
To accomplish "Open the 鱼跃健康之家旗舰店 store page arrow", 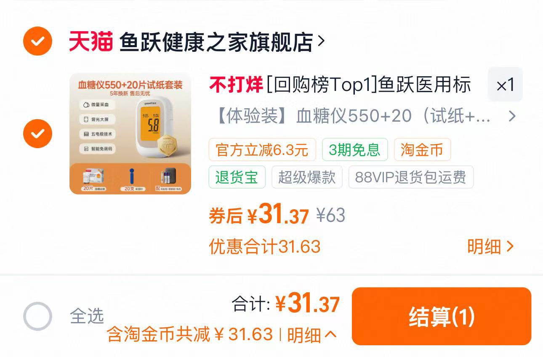I will [321, 41].
